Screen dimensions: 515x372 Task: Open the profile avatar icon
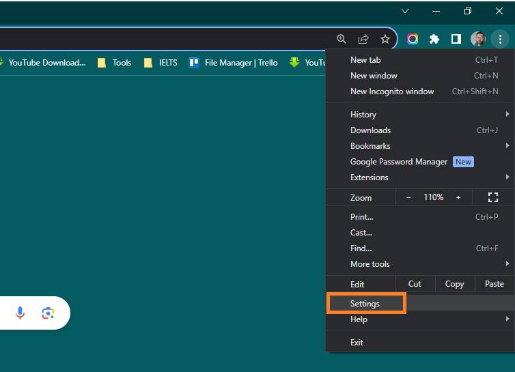click(x=478, y=40)
